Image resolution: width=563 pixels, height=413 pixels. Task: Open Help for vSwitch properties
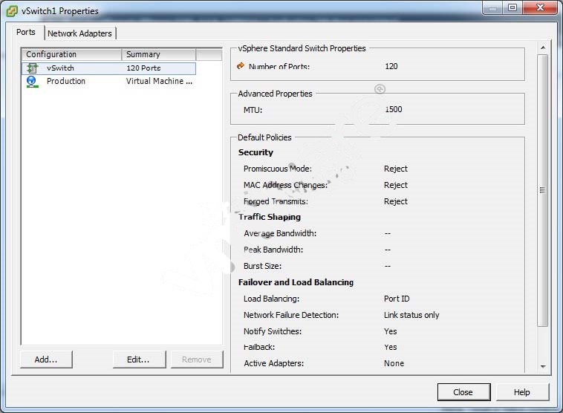point(522,392)
